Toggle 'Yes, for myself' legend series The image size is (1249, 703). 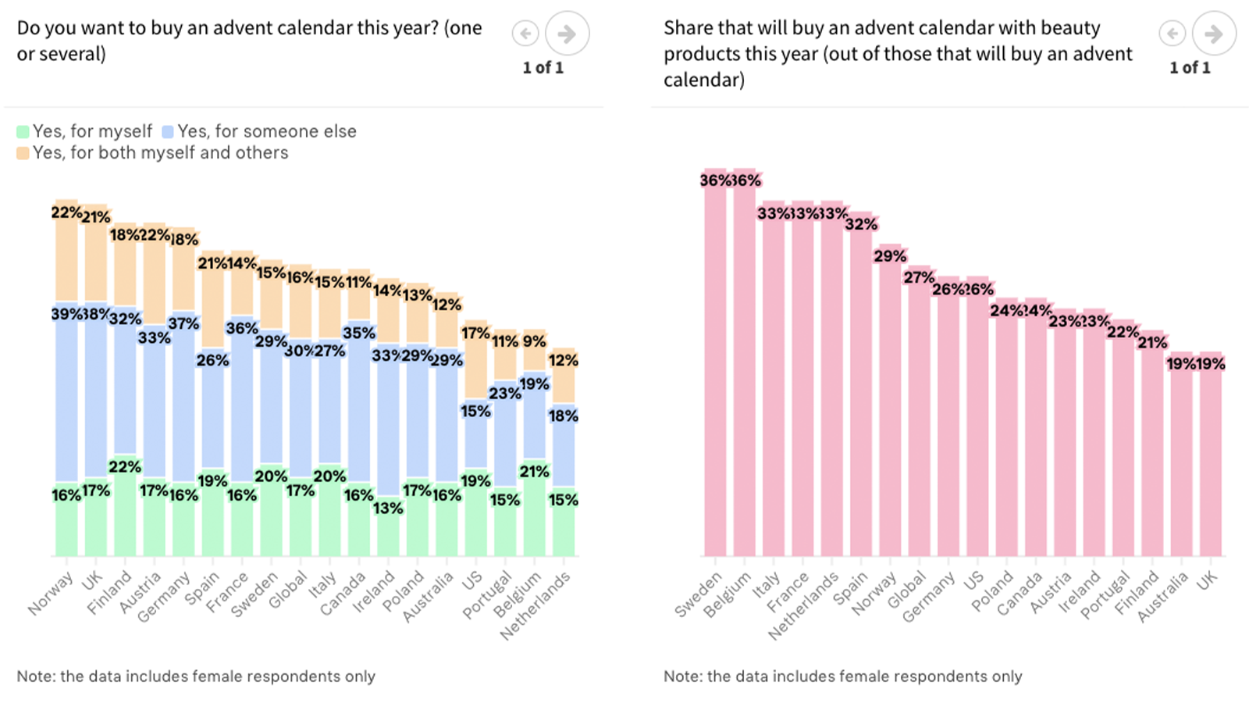click(x=92, y=131)
